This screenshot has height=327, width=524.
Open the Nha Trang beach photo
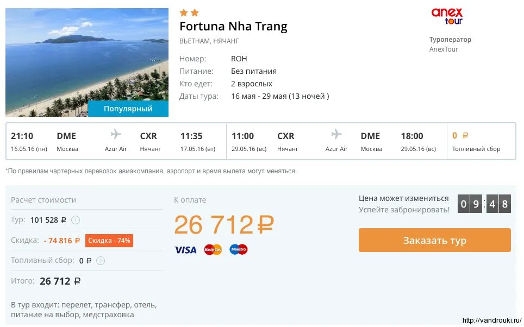tap(87, 54)
